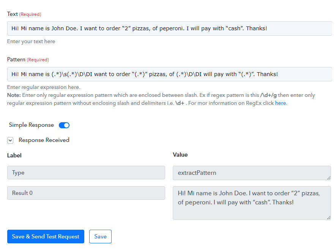Click the outlined Save button
336x249 pixels.
[x=100, y=237]
